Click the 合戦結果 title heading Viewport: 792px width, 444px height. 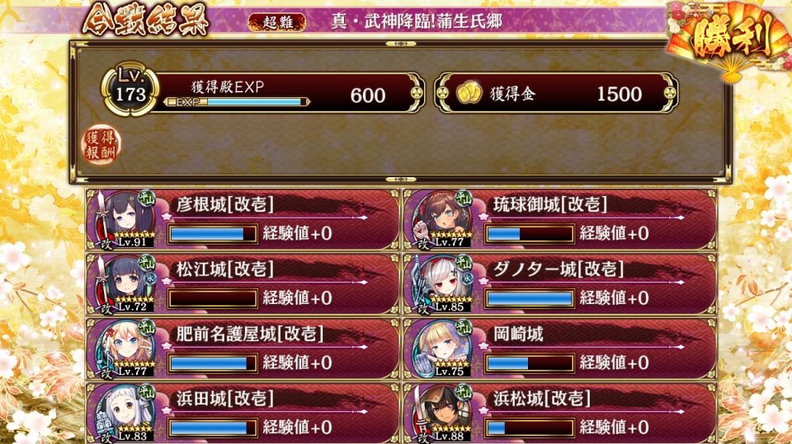point(147,19)
